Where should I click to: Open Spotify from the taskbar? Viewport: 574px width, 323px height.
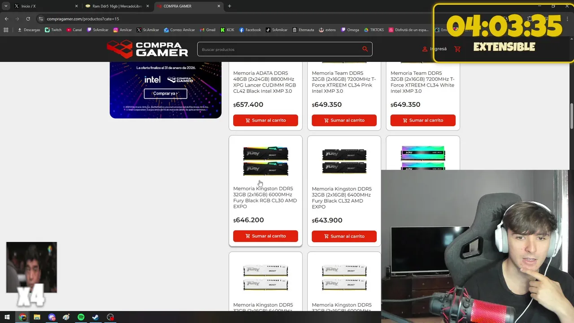81,317
